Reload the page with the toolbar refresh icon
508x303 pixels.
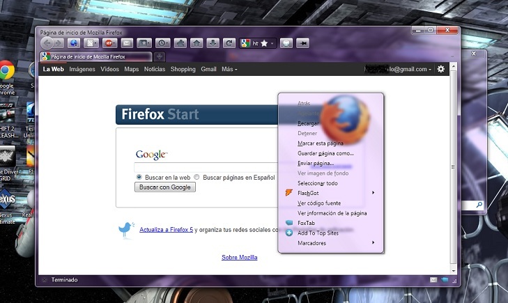pyautogui.click(x=229, y=43)
